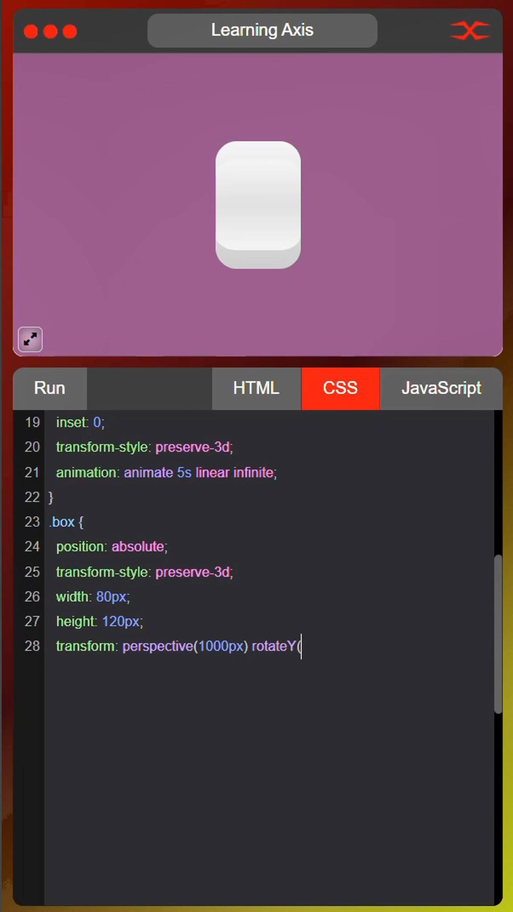Click 'transform-style: preserve-3d;' on line 25
The width and height of the screenshot is (513, 912).
point(144,572)
